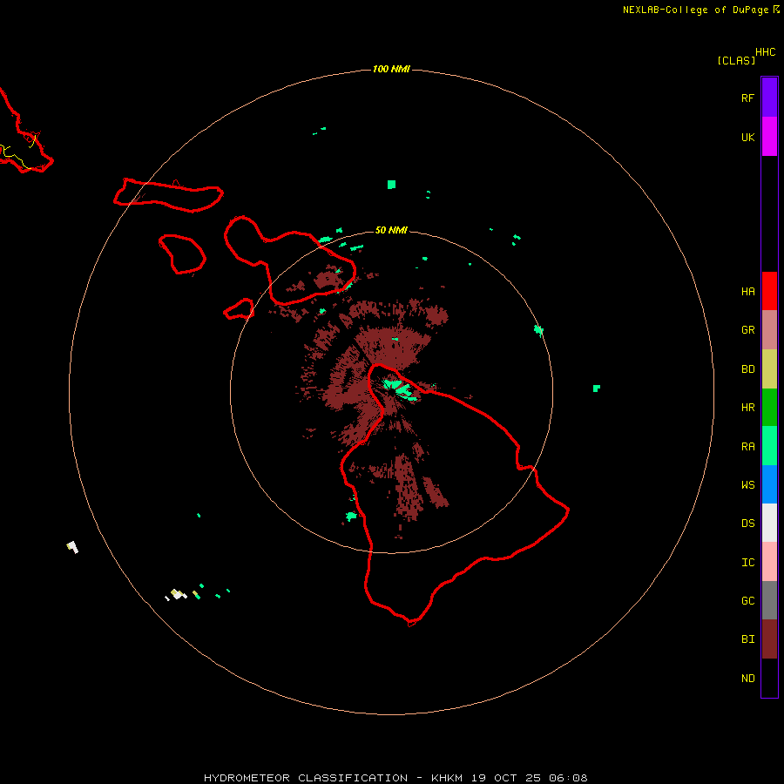Click the RF purple legend swatch
This screenshot has width=784, height=784.
pyautogui.click(x=769, y=98)
